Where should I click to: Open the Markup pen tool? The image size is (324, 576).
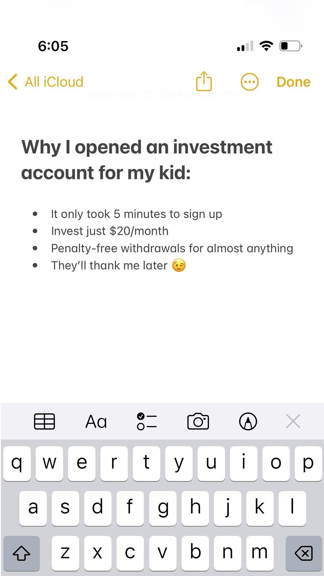248,421
